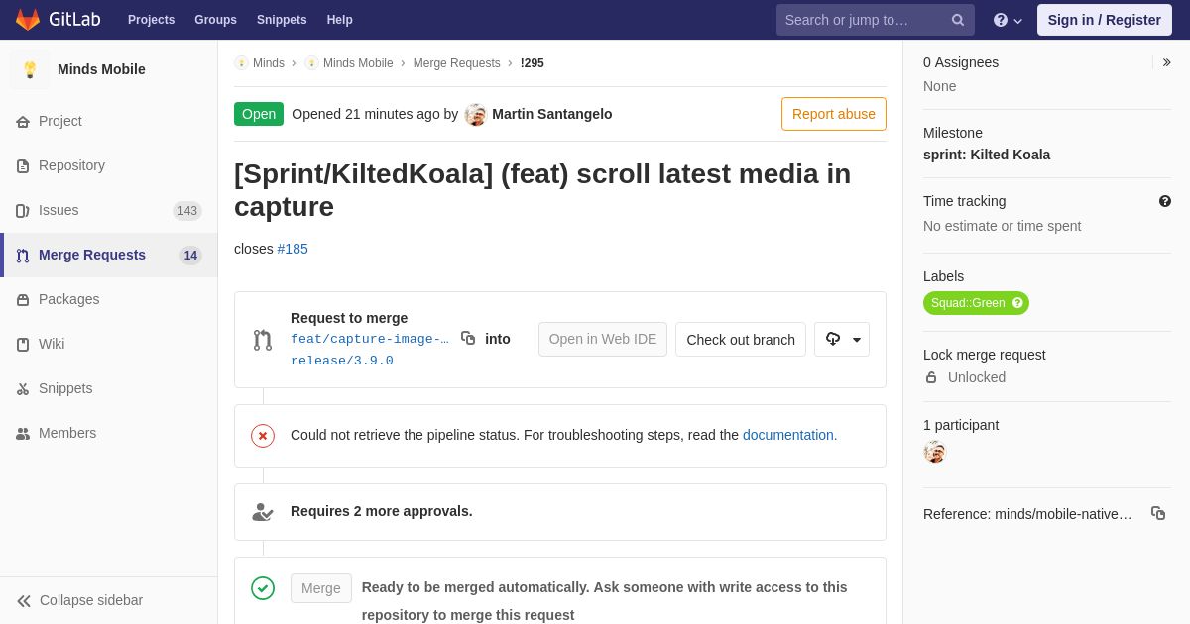Click the Minds Mobile project avatar
The height and width of the screenshot is (624, 1190).
pos(30,69)
